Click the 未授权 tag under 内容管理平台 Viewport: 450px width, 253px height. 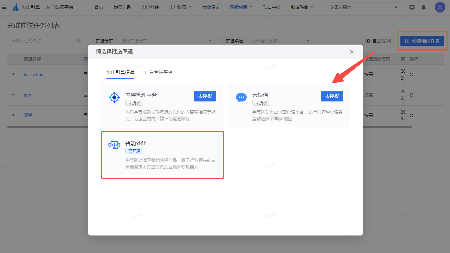(134, 103)
